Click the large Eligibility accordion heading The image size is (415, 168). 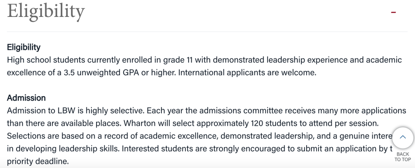(46, 12)
